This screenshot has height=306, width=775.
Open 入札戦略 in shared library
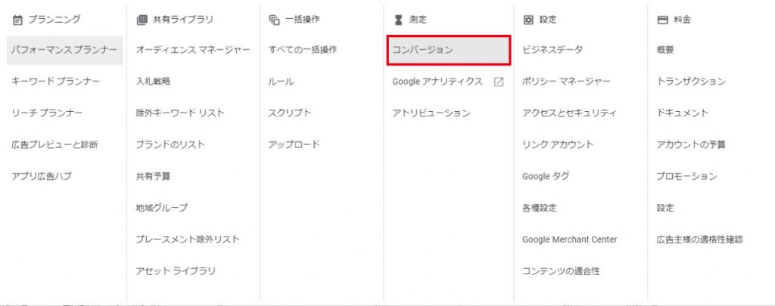[153, 82]
